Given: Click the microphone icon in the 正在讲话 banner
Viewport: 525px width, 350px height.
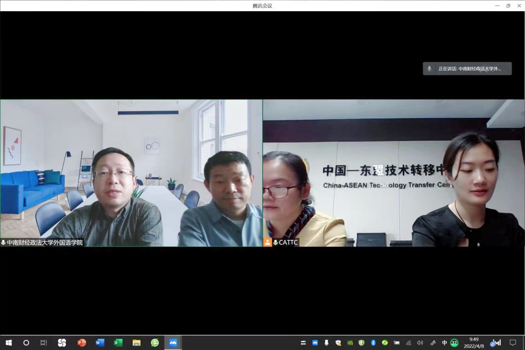Looking at the screenshot, I should pyautogui.click(x=429, y=69).
